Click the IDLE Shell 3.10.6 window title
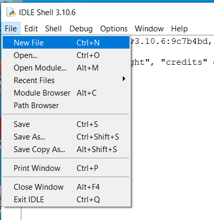 tap(47, 13)
